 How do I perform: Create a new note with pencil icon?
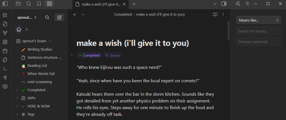tap(59, 17)
